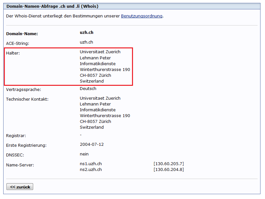The height and width of the screenshot is (199, 265).
Task: Select the 'Deutsch' contract language value
Action: [88, 88]
